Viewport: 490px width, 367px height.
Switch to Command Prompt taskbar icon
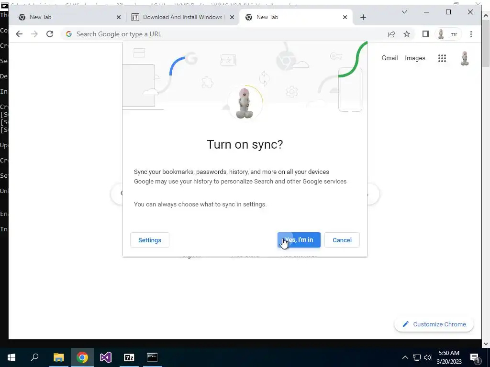(x=153, y=357)
